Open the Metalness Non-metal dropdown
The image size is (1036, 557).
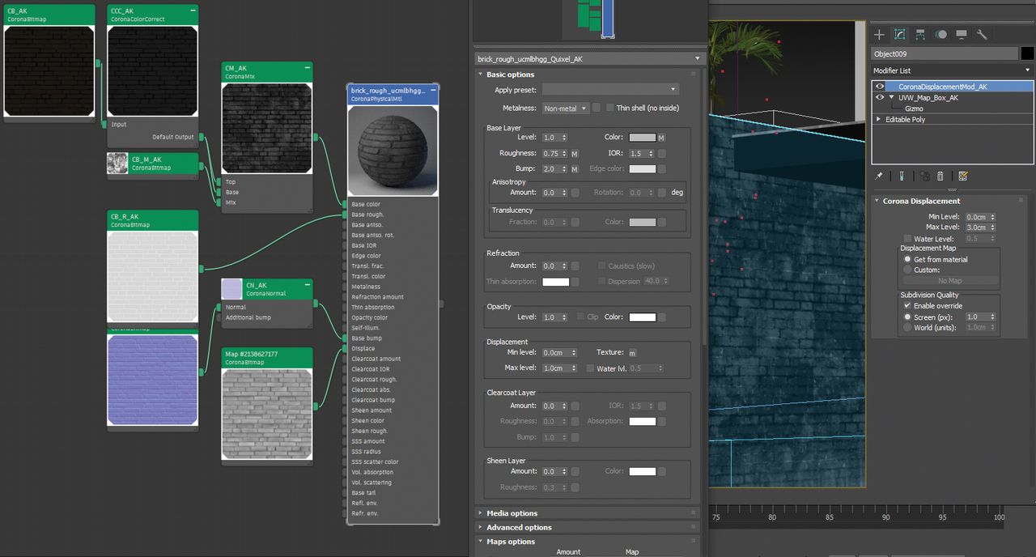(565, 108)
